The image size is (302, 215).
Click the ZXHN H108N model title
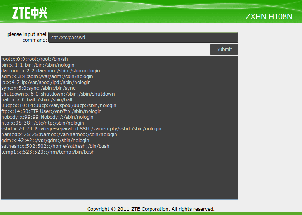pos(269,17)
